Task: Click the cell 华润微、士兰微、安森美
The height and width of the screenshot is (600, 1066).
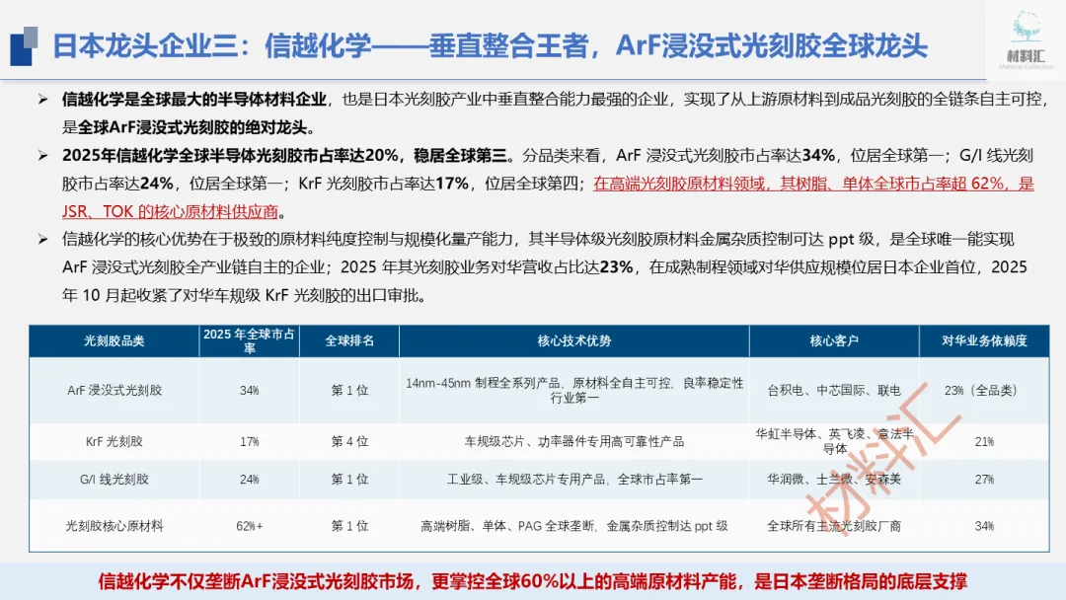Action: click(x=834, y=479)
